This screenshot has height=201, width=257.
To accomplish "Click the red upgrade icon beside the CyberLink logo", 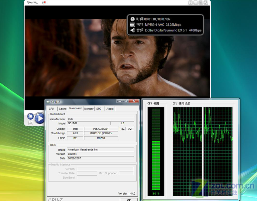I will [x=44, y=2].
